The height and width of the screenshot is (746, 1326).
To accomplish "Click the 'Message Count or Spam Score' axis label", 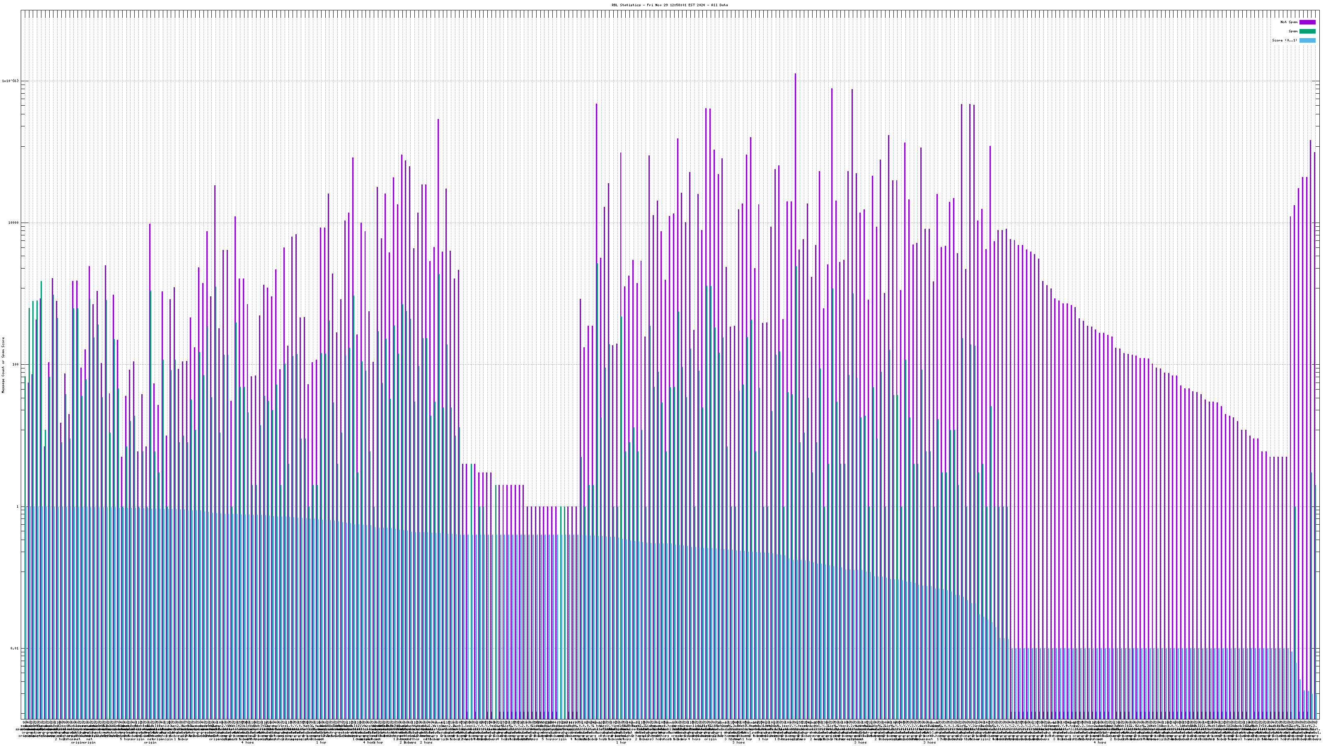I will point(3,365).
